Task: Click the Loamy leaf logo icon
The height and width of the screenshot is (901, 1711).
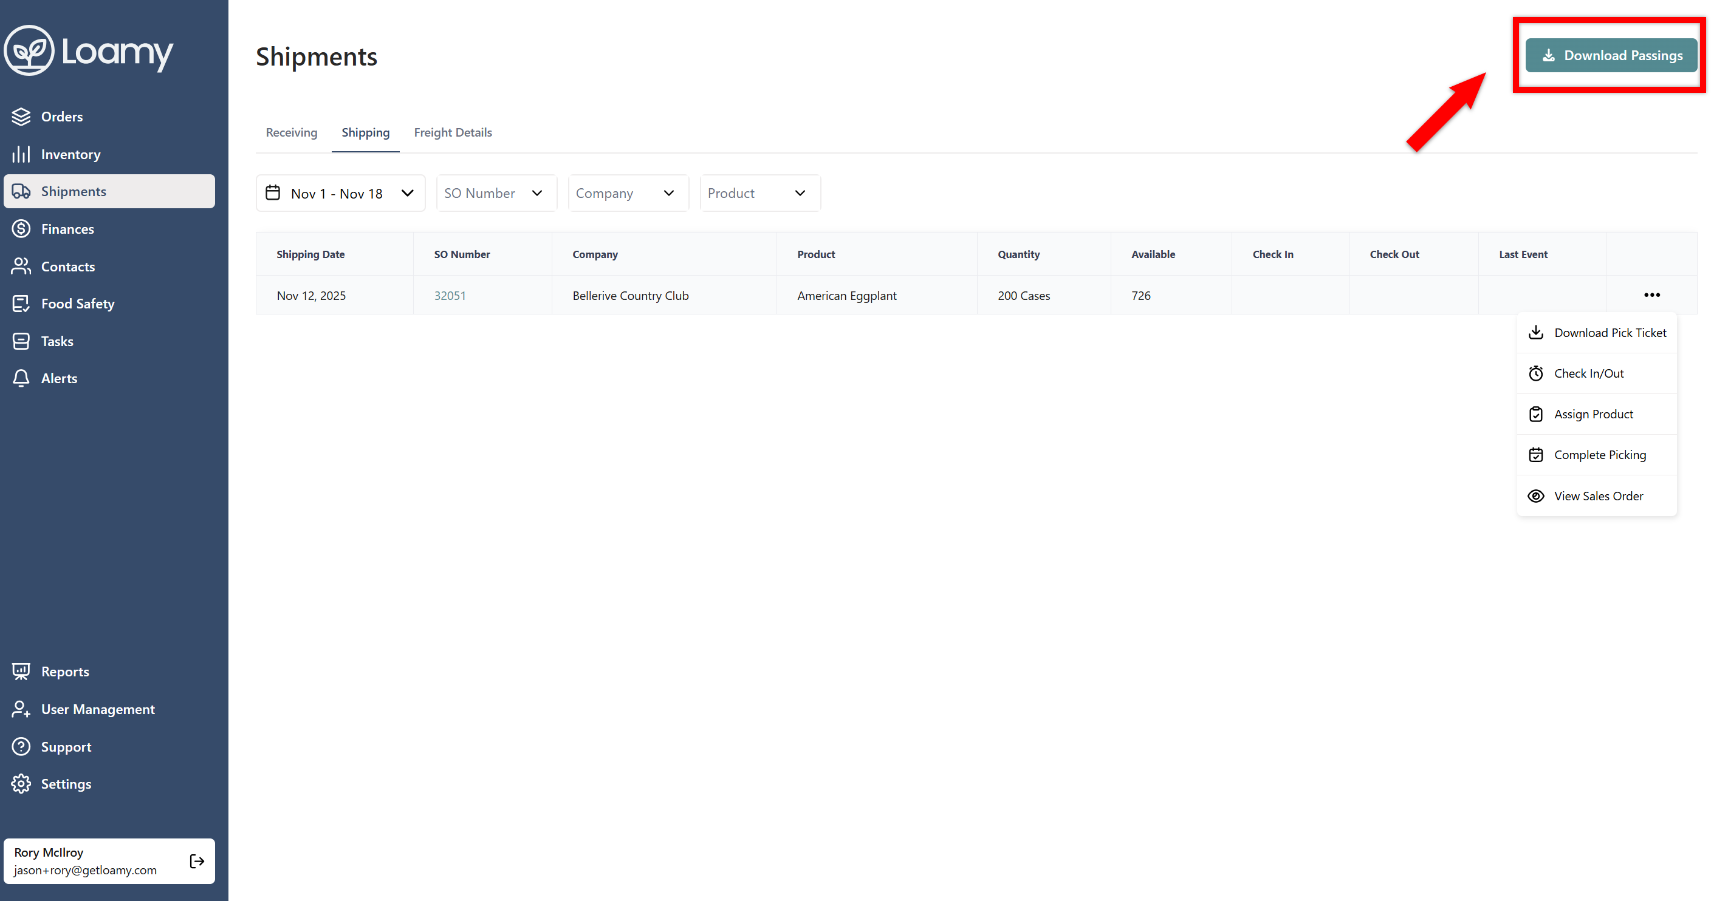Action: (29, 51)
